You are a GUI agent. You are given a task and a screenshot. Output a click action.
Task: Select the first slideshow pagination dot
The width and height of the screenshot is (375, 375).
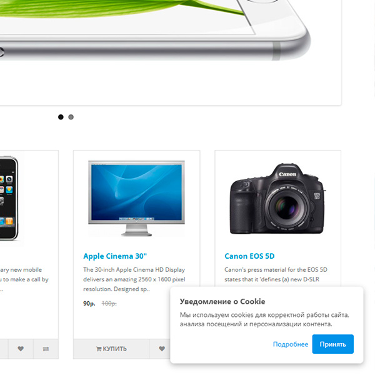[61, 117]
